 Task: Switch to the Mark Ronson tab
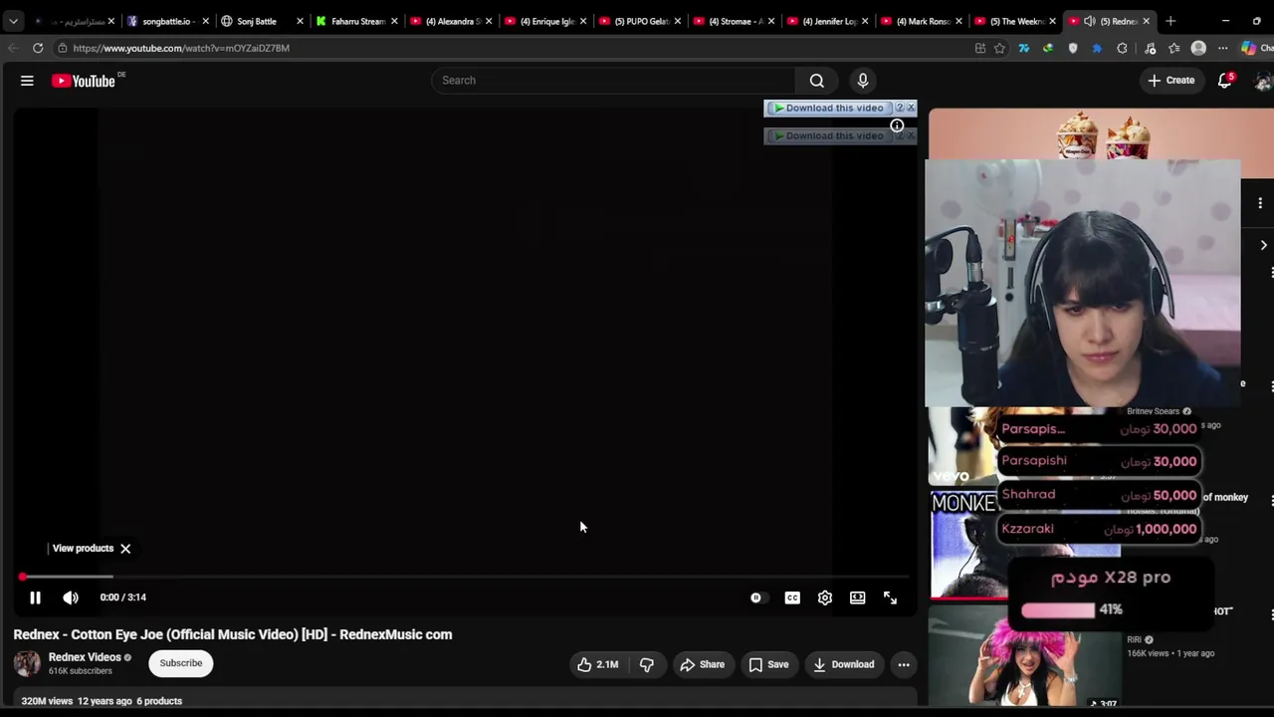(x=922, y=21)
